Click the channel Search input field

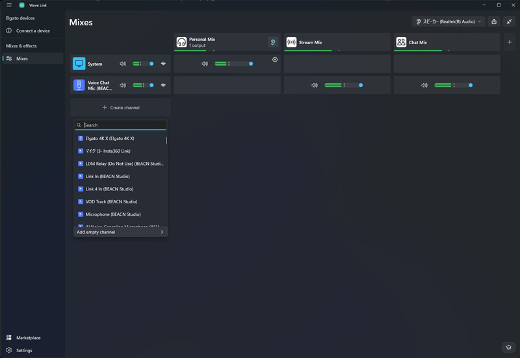click(120, 125)
